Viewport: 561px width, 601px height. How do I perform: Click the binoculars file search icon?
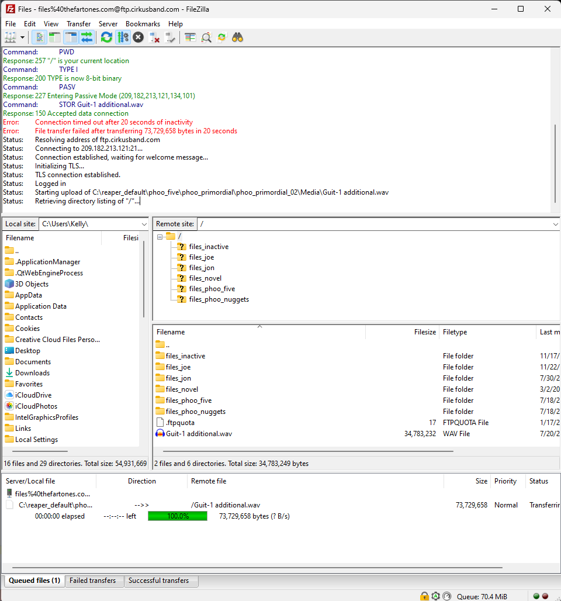click(x=237, y=37)
